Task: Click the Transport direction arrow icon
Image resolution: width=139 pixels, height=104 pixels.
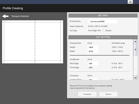Action: [5, 16]
